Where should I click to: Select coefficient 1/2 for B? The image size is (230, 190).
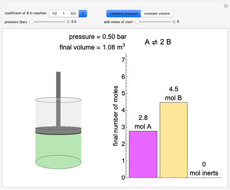[55, 14]
